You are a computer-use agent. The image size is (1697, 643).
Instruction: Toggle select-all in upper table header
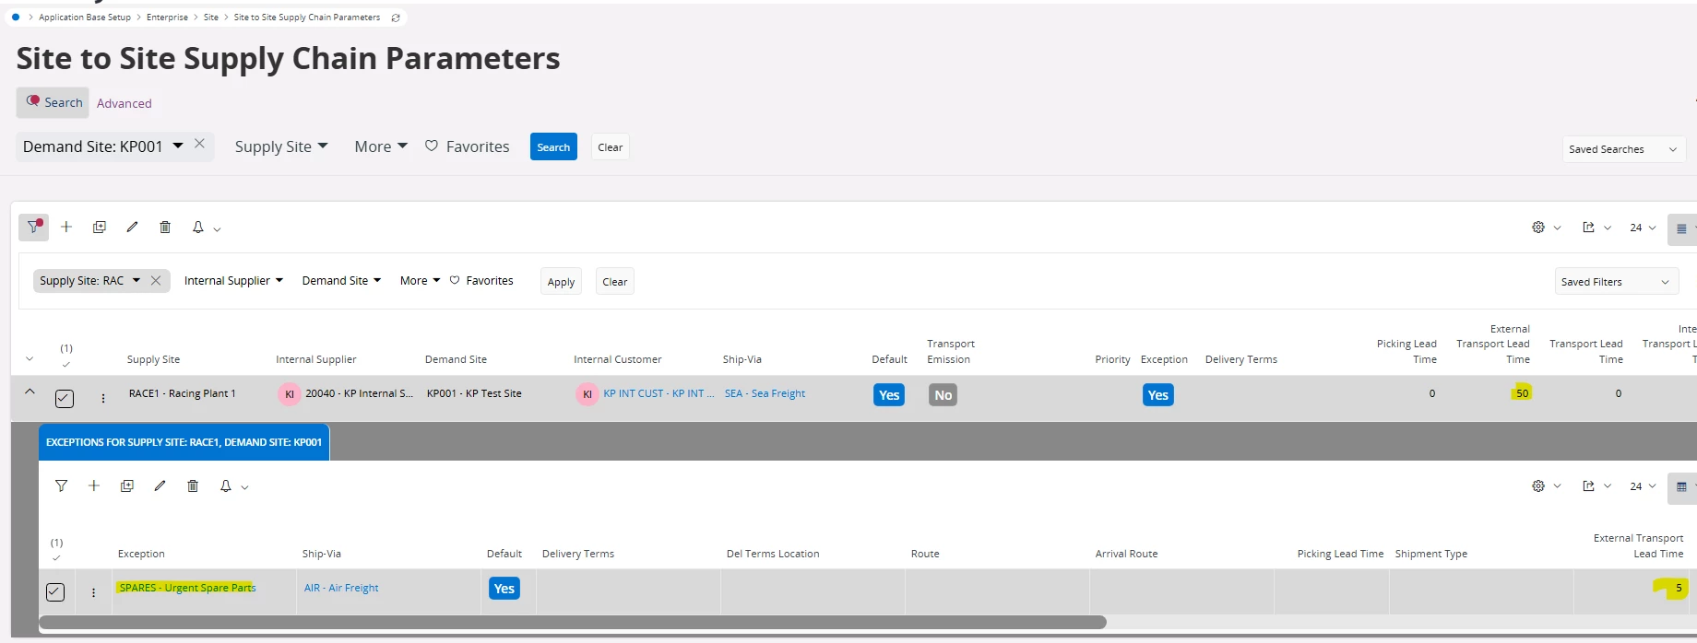[65, 364]
